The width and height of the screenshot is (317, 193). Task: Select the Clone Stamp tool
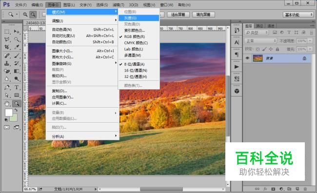[7, 63]
